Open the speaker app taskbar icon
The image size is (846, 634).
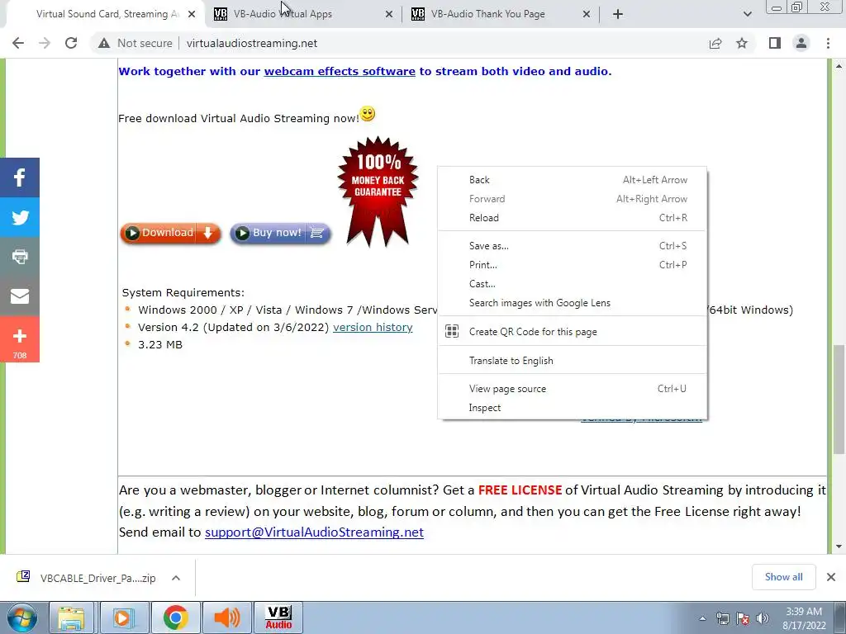coord(226,617)
